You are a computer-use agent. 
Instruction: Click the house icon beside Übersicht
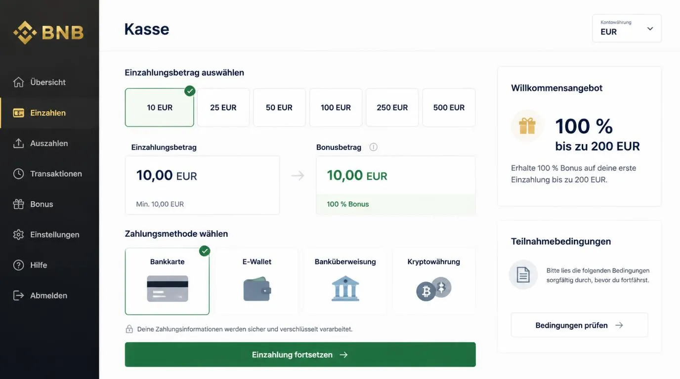(x=18, y=82)
